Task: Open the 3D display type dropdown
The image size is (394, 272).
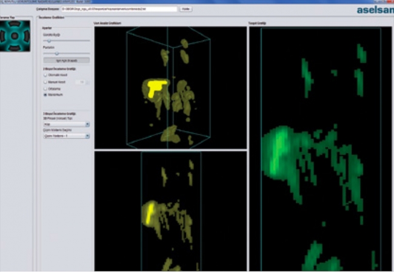Action: [x=66, y=124]
